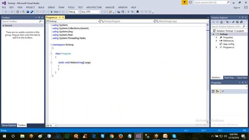Pin the Solution Explorer auto-hide icon
Screen dimensions: 249x140
pos(243,17)
